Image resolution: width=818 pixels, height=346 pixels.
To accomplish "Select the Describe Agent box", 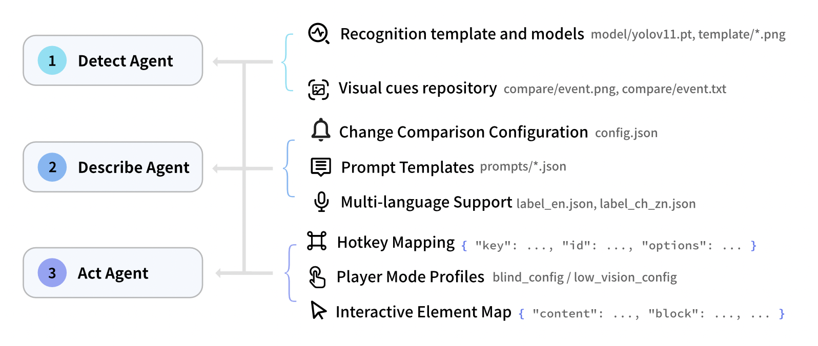I will (113, 167).
